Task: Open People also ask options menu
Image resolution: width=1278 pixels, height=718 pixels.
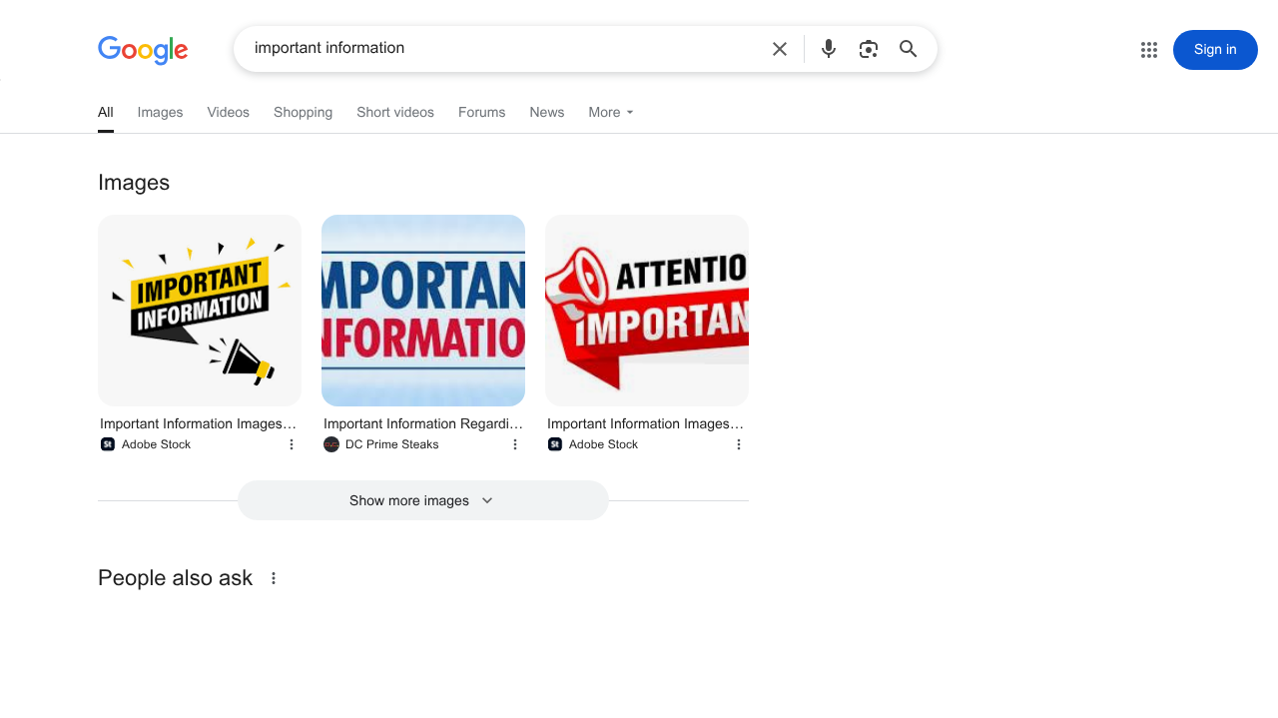Action: [x=274, y=578]
